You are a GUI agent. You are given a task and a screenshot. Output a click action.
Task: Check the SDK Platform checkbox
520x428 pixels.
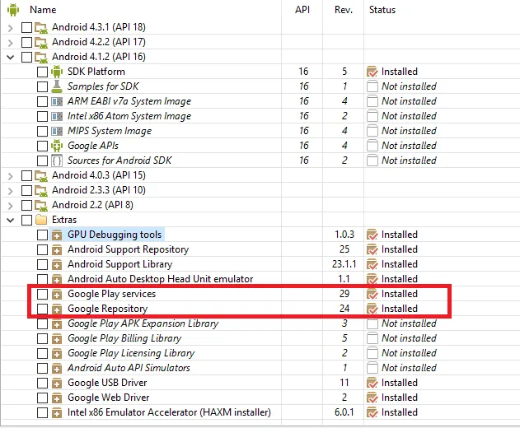coord(42,72)
